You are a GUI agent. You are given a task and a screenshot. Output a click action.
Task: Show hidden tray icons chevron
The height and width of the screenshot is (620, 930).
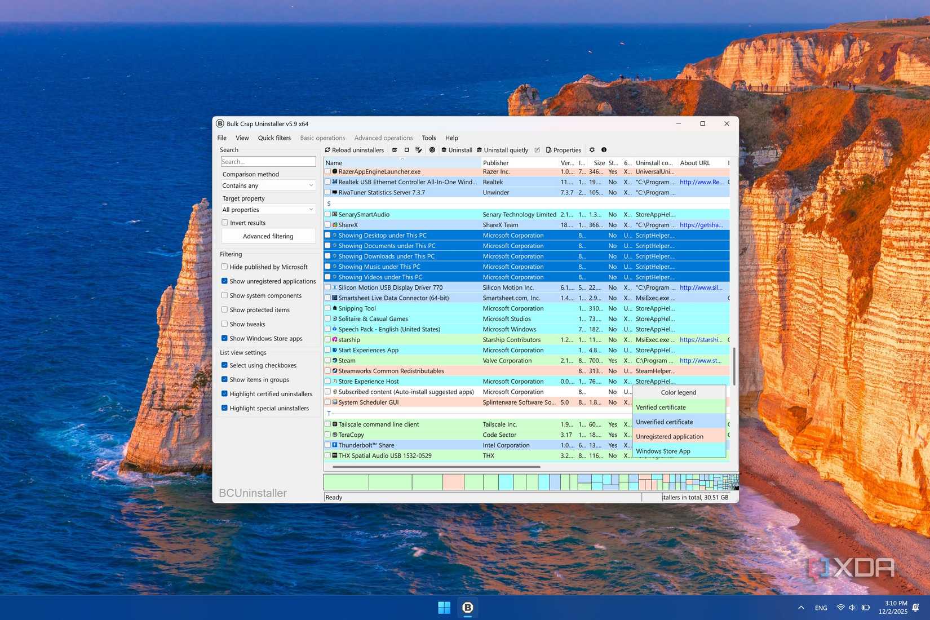801,608
